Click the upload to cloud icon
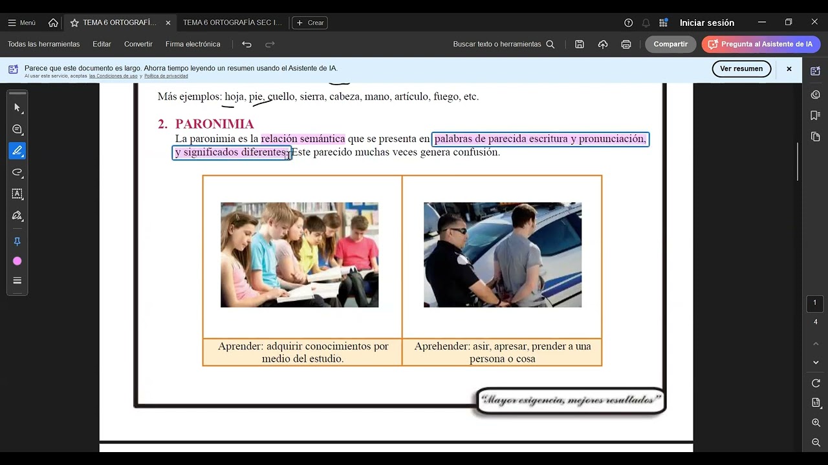This screenshot has width=828, height=465. [603, 44]
